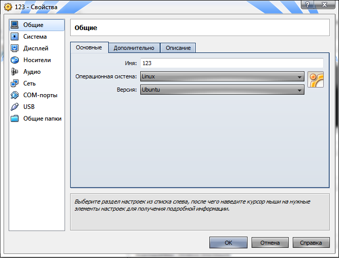This screenshot has width=339, height=258.
Task: Click the USB plug icon
Action: point(15,106)
